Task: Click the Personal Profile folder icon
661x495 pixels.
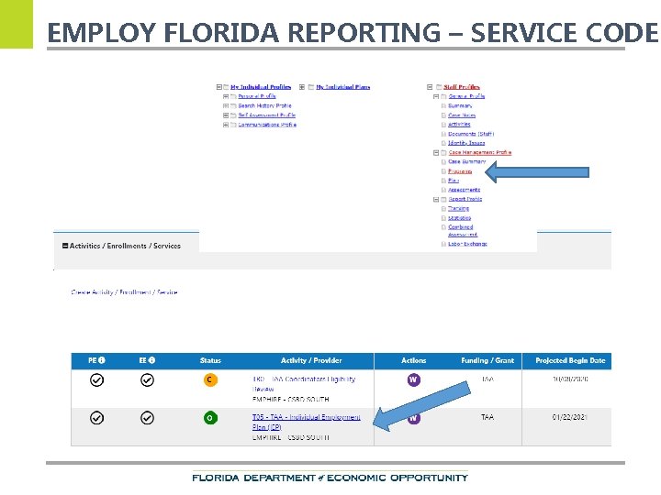Action: coord(233,96)
